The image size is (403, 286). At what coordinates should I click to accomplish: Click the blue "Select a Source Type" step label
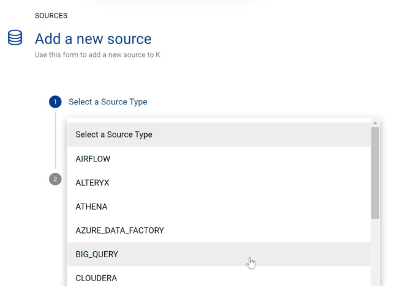[x=108, y=102]
